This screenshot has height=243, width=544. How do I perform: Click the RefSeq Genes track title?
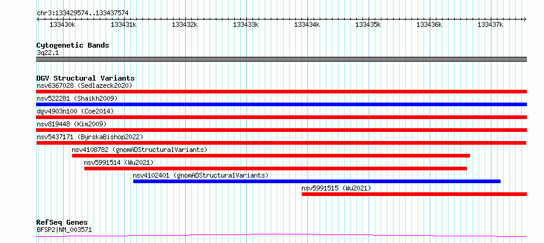click(x=62, y=222)
